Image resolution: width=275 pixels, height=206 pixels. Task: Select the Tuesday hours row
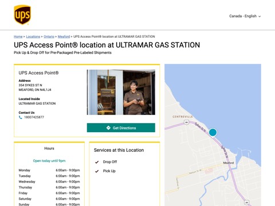pos(49,176)
